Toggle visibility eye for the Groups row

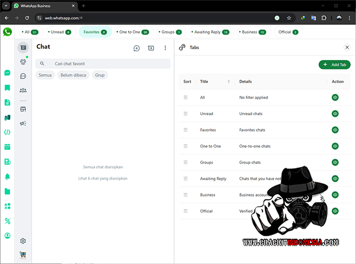335,162
